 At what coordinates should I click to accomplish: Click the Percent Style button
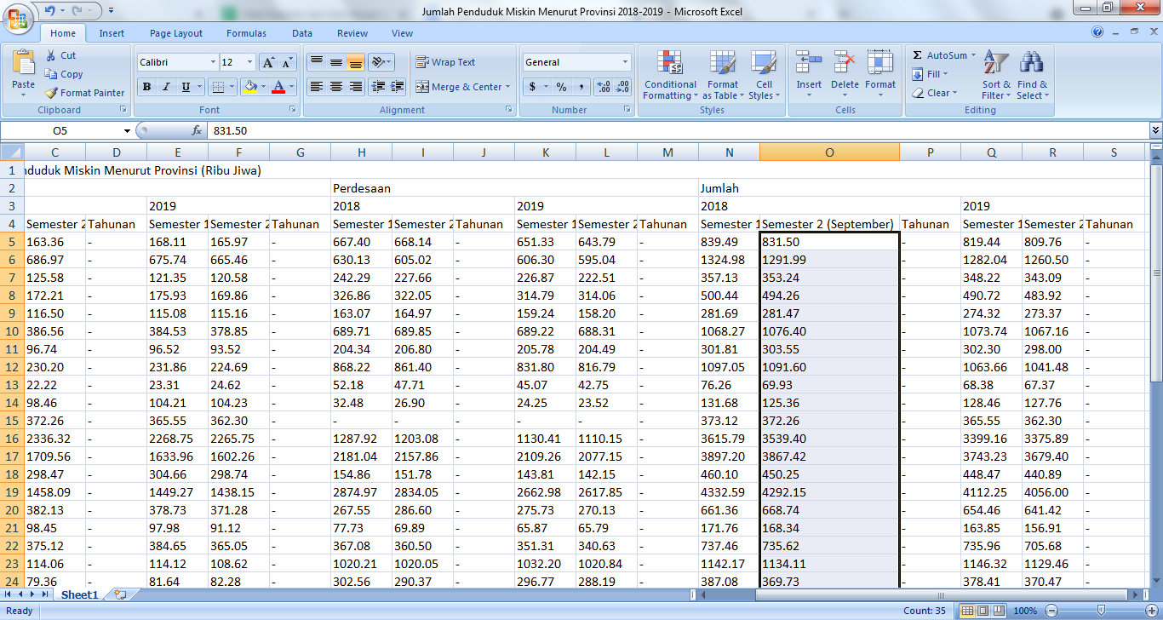(561, 87)
